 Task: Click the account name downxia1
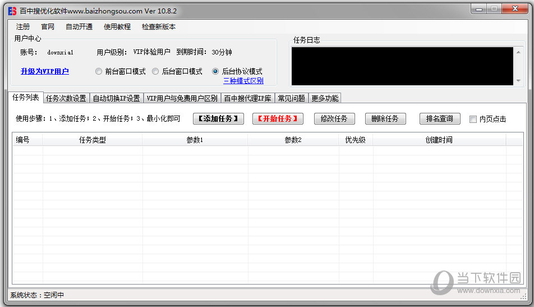point(60,52)
